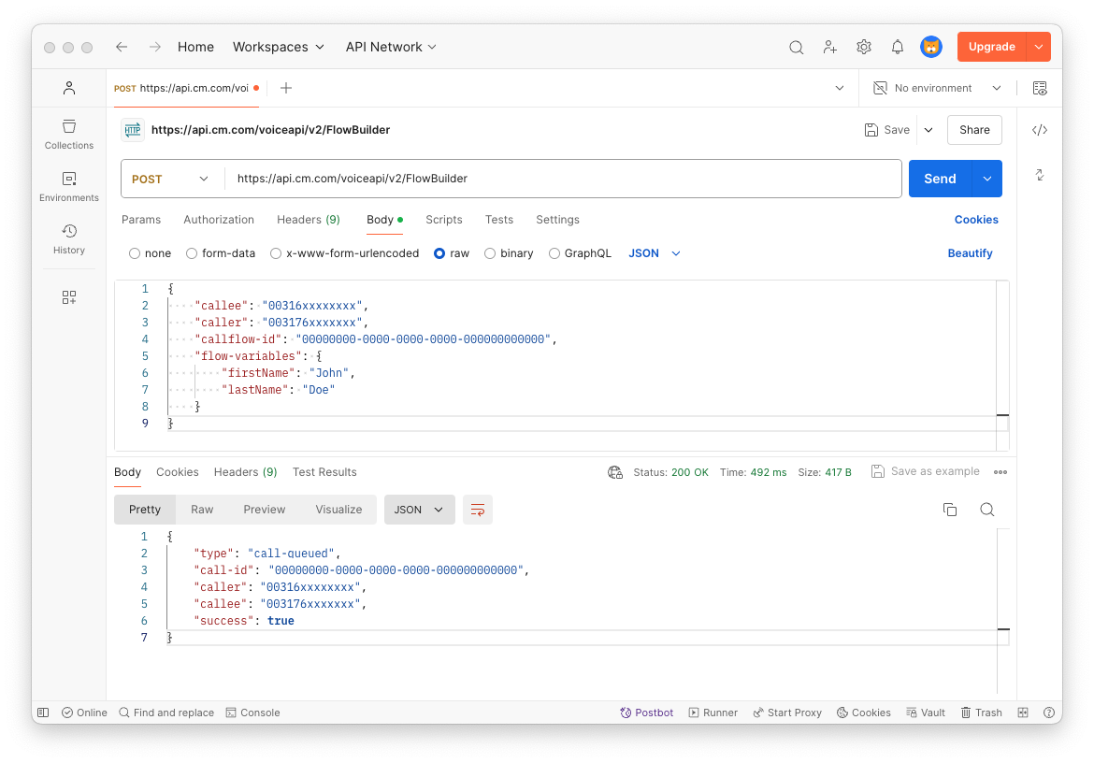
Task: Open the request Headers (9) tab
Action: click(x=309, y=220)
